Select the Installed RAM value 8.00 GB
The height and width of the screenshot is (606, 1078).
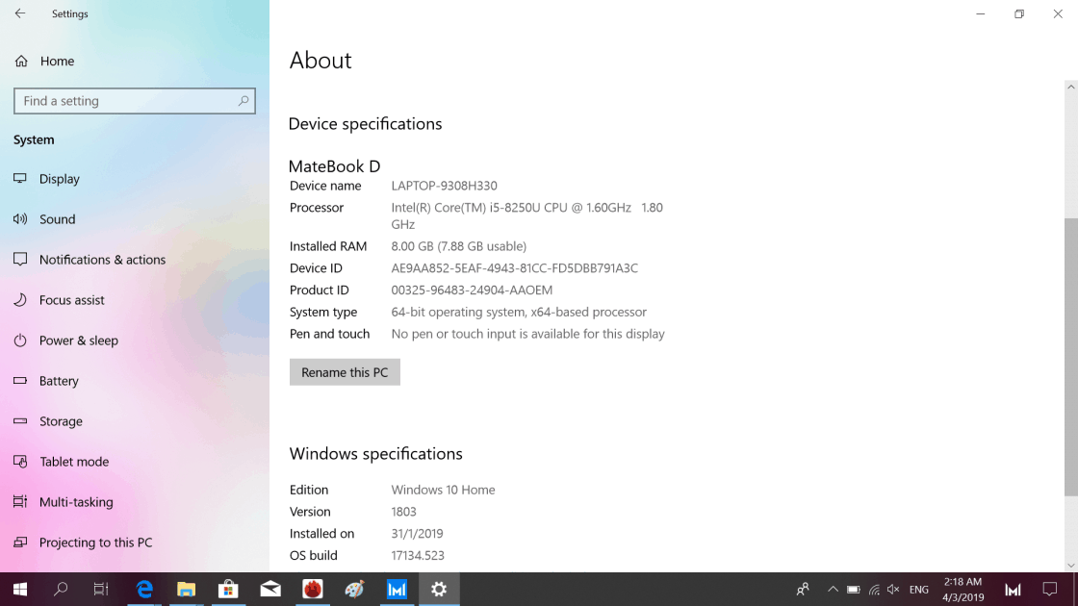coord(458,246)
